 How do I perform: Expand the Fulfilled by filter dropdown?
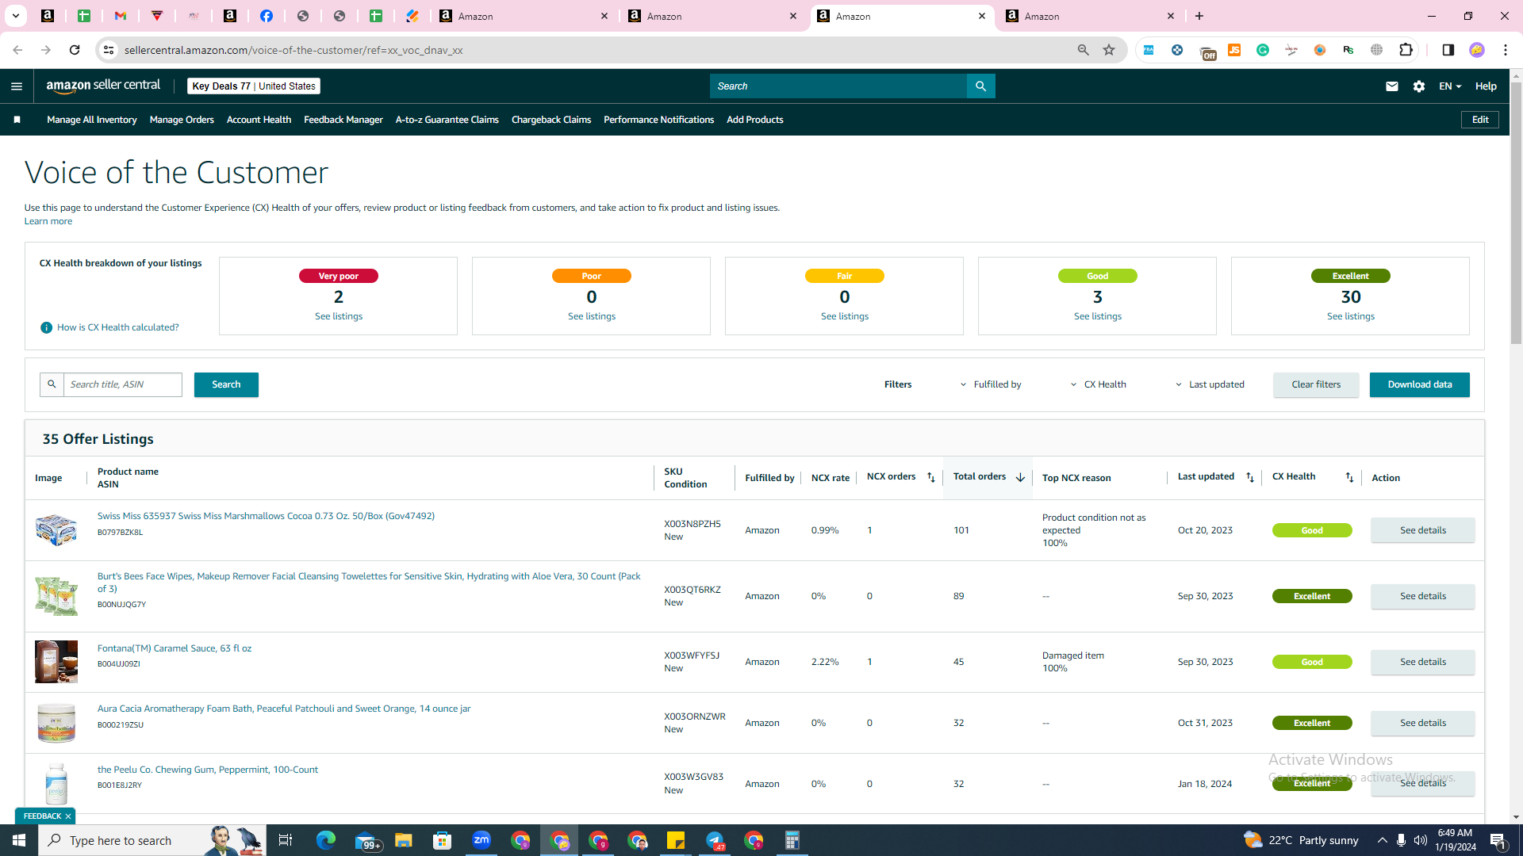991,384
